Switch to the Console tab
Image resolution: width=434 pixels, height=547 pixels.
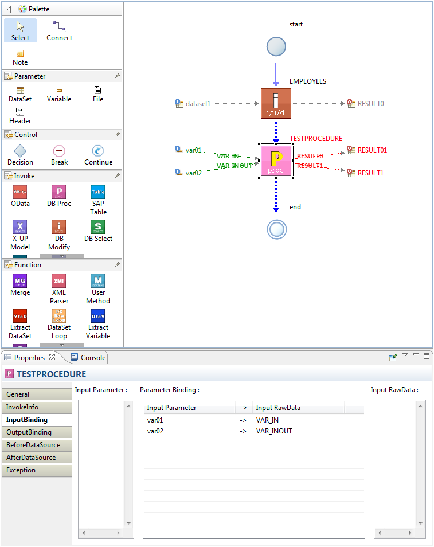(88, 357)
